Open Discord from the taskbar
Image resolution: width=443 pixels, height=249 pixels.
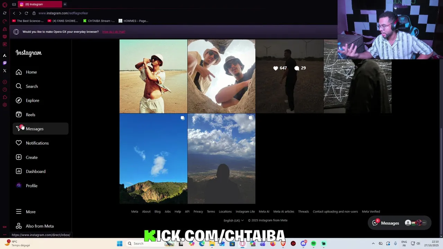click(304, 243)
